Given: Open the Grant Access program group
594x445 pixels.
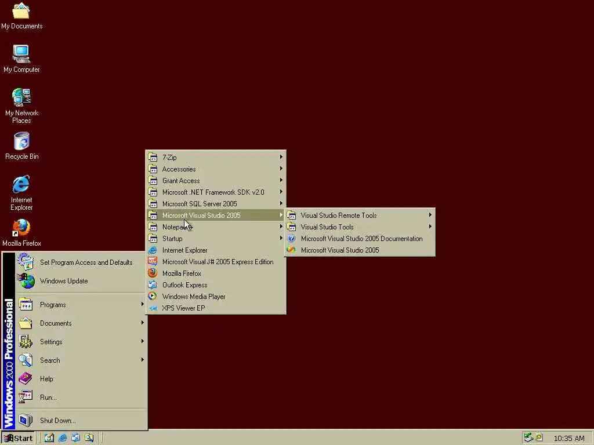Looking at the screenshot, I should [216, 181].
